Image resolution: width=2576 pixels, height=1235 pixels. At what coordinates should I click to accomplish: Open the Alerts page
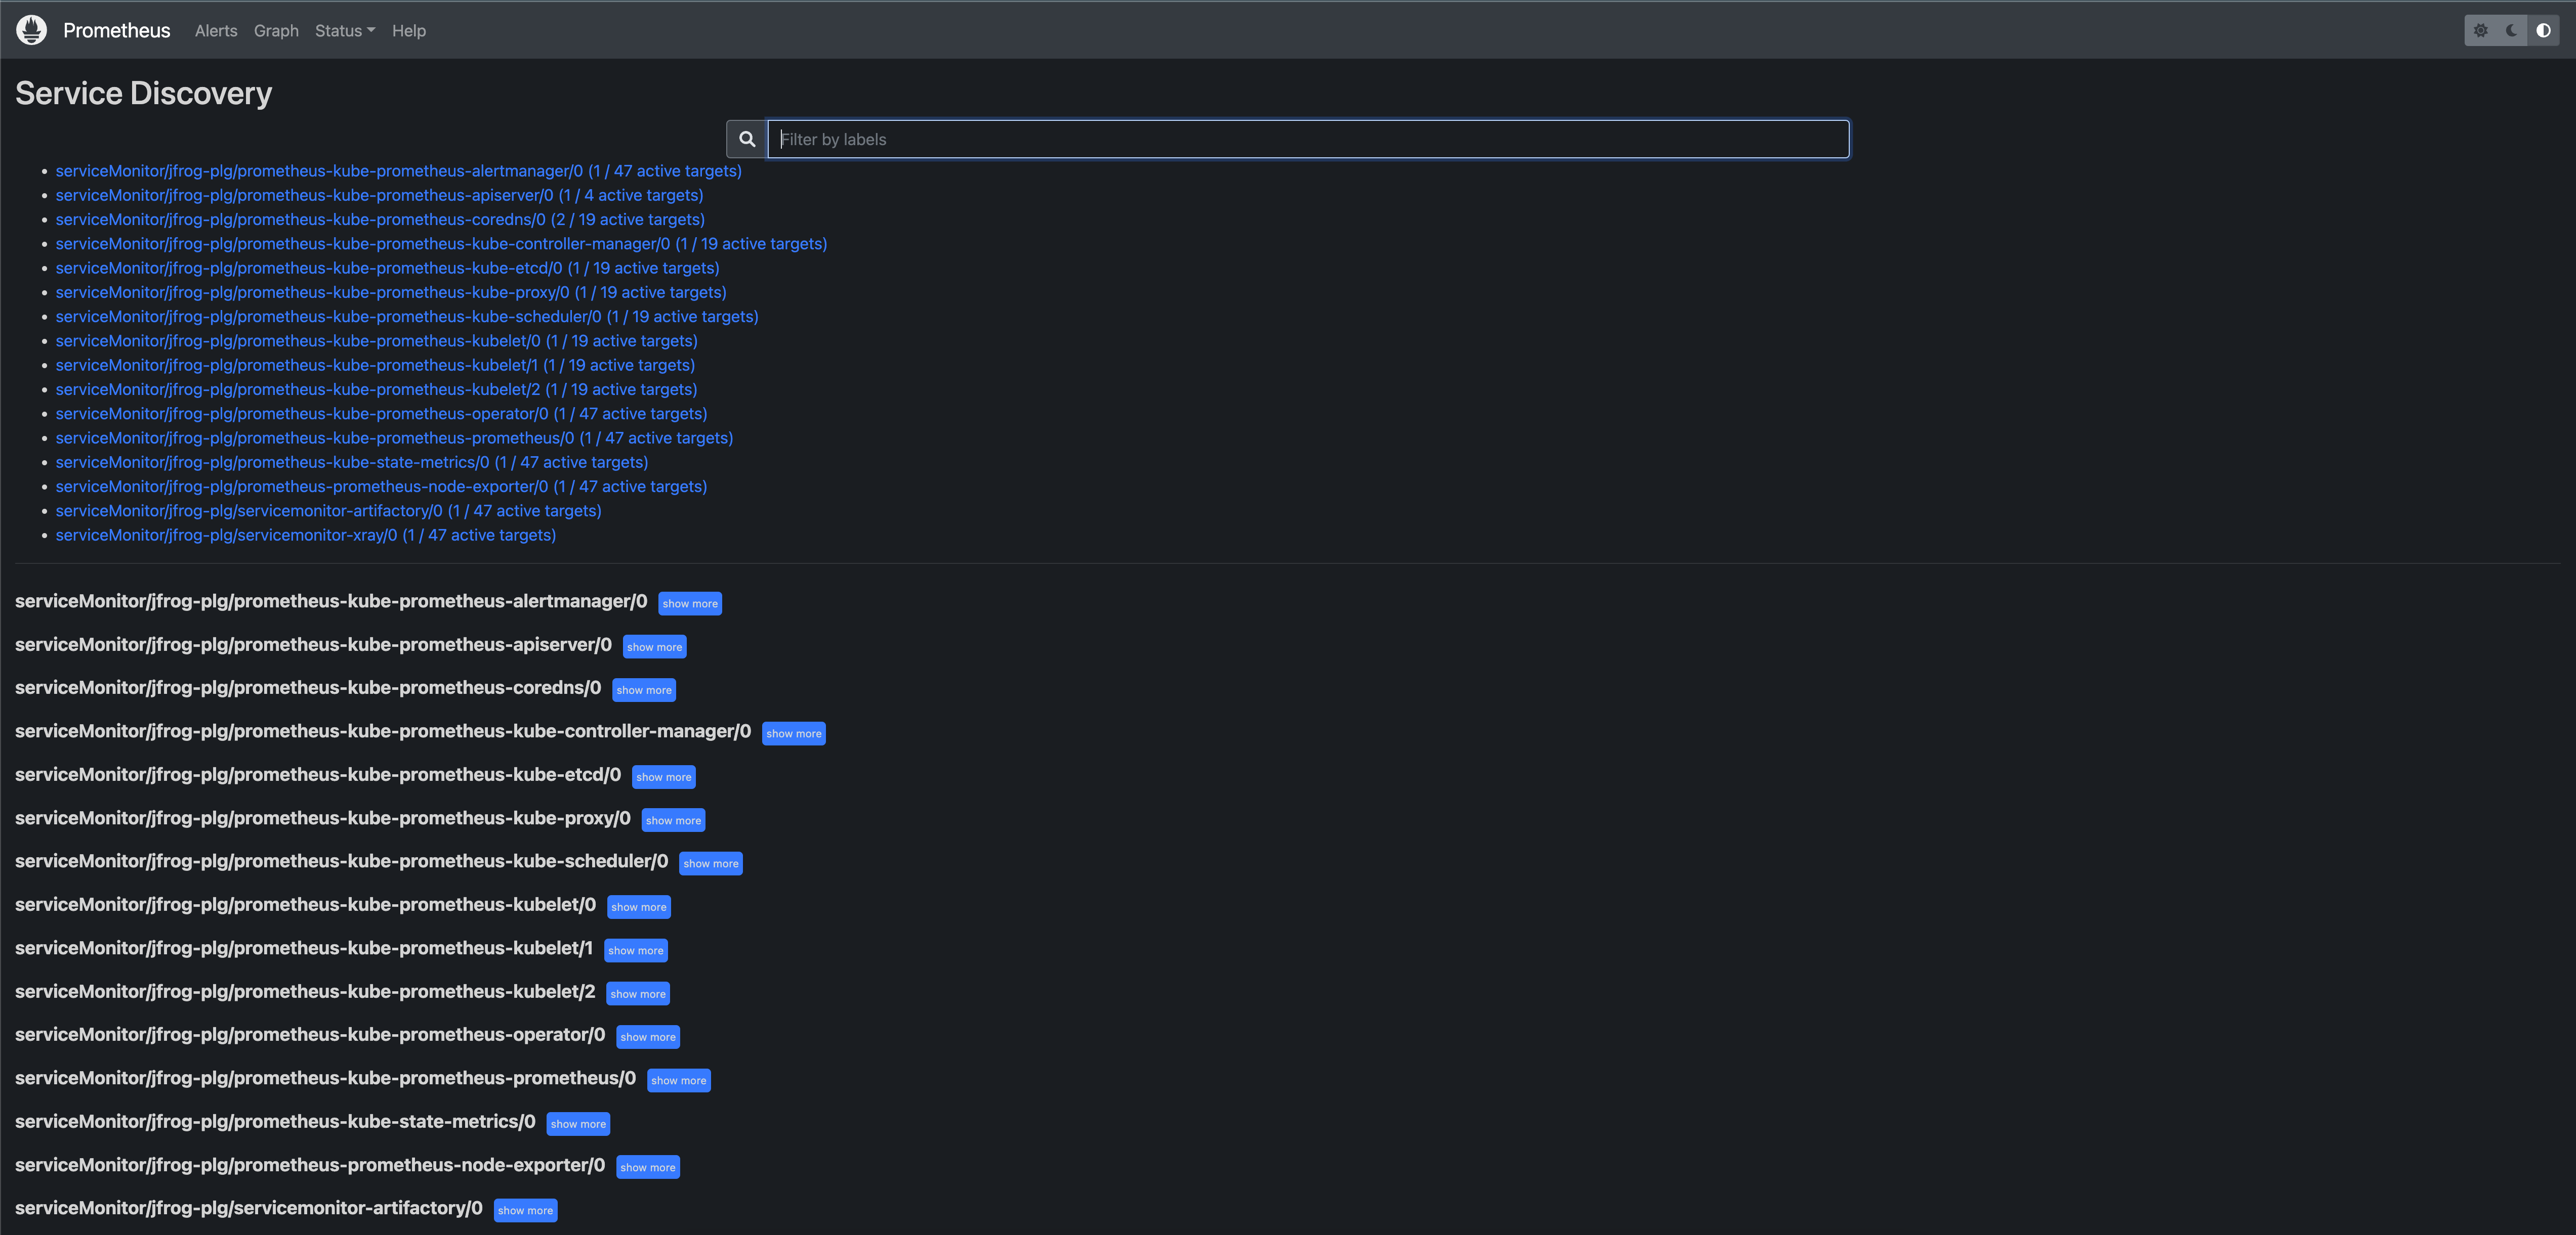(x=216, y=31)
